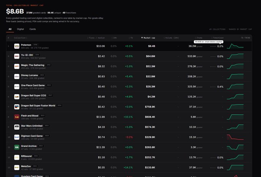Image resolution: width=261 pixels, height=177 pixels.
Task: Sort by the 24h change column
Action: 114,38
